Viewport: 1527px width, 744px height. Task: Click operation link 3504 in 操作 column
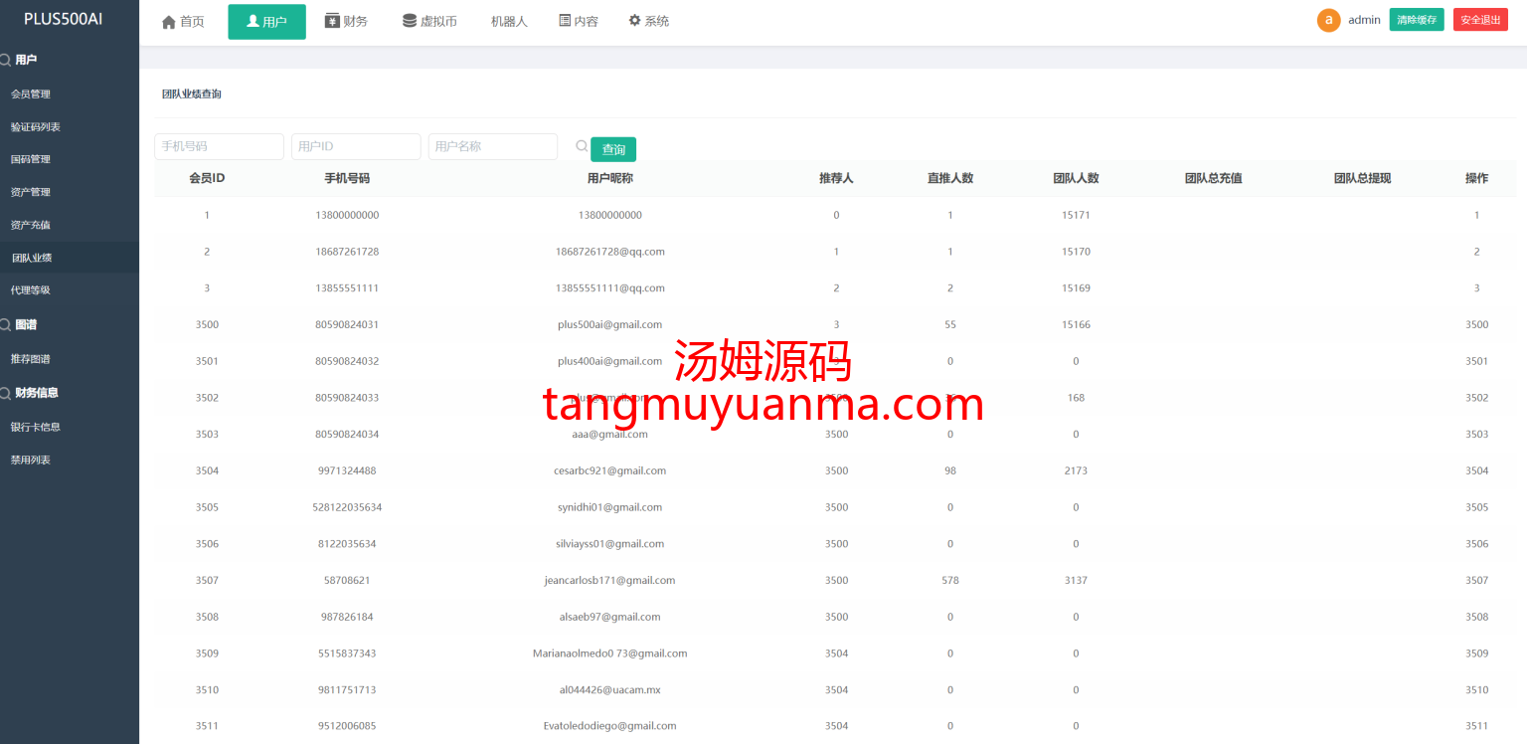[x=1476, y=471]
